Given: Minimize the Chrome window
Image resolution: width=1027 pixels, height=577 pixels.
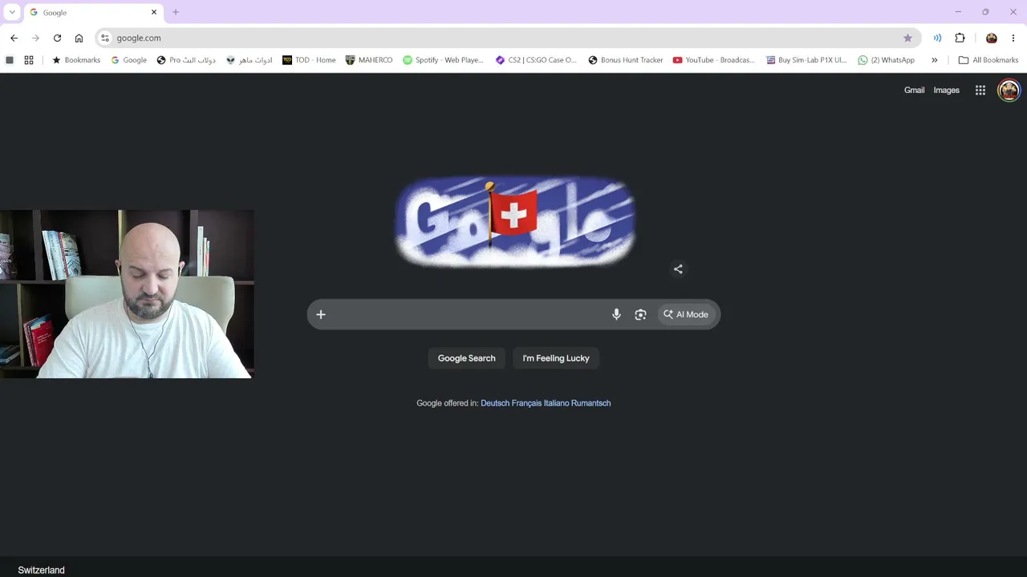Looking at the screenshot, I should (x=958, y=12).
